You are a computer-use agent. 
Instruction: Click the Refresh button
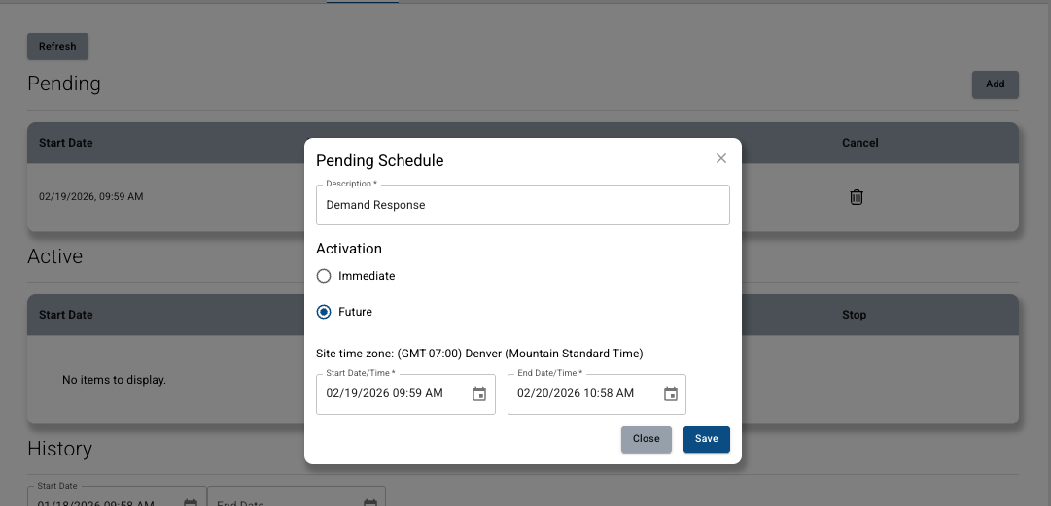[57, 46]
